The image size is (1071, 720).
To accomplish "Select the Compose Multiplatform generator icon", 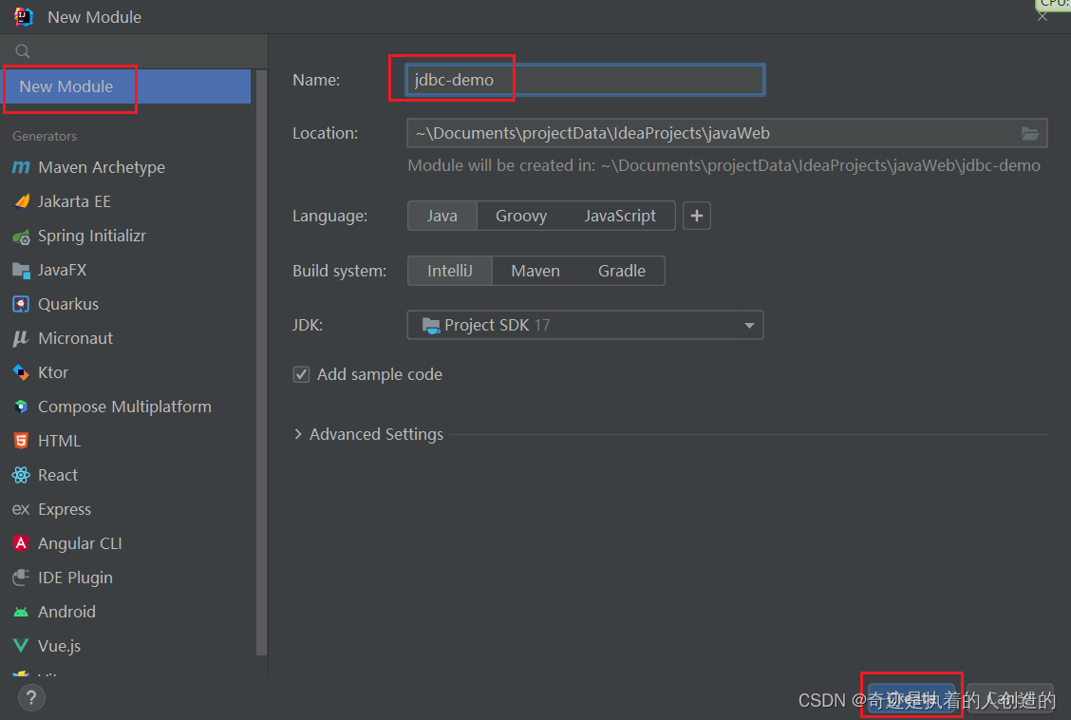I will pyautogui.click(x=21, y=407).
